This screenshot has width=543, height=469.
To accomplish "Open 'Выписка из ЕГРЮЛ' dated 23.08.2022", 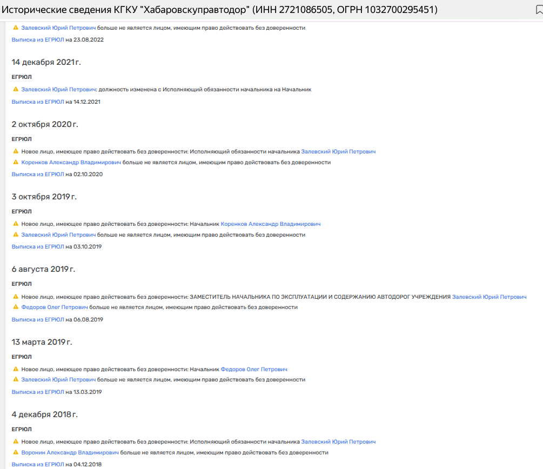I will [x=38, y=39].
